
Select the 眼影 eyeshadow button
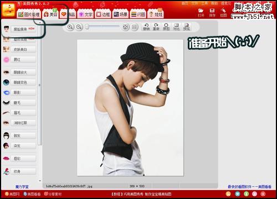click(x=23, y=92)
